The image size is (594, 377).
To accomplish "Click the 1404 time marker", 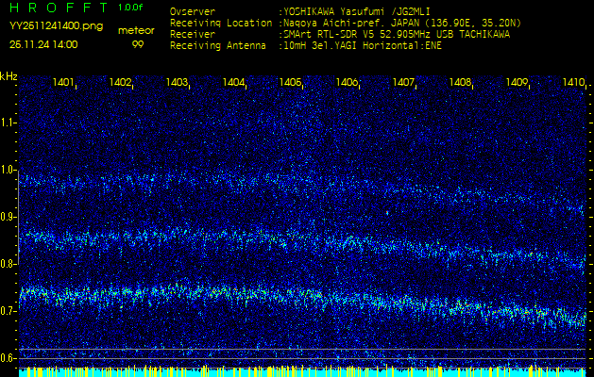I will 233,83.
